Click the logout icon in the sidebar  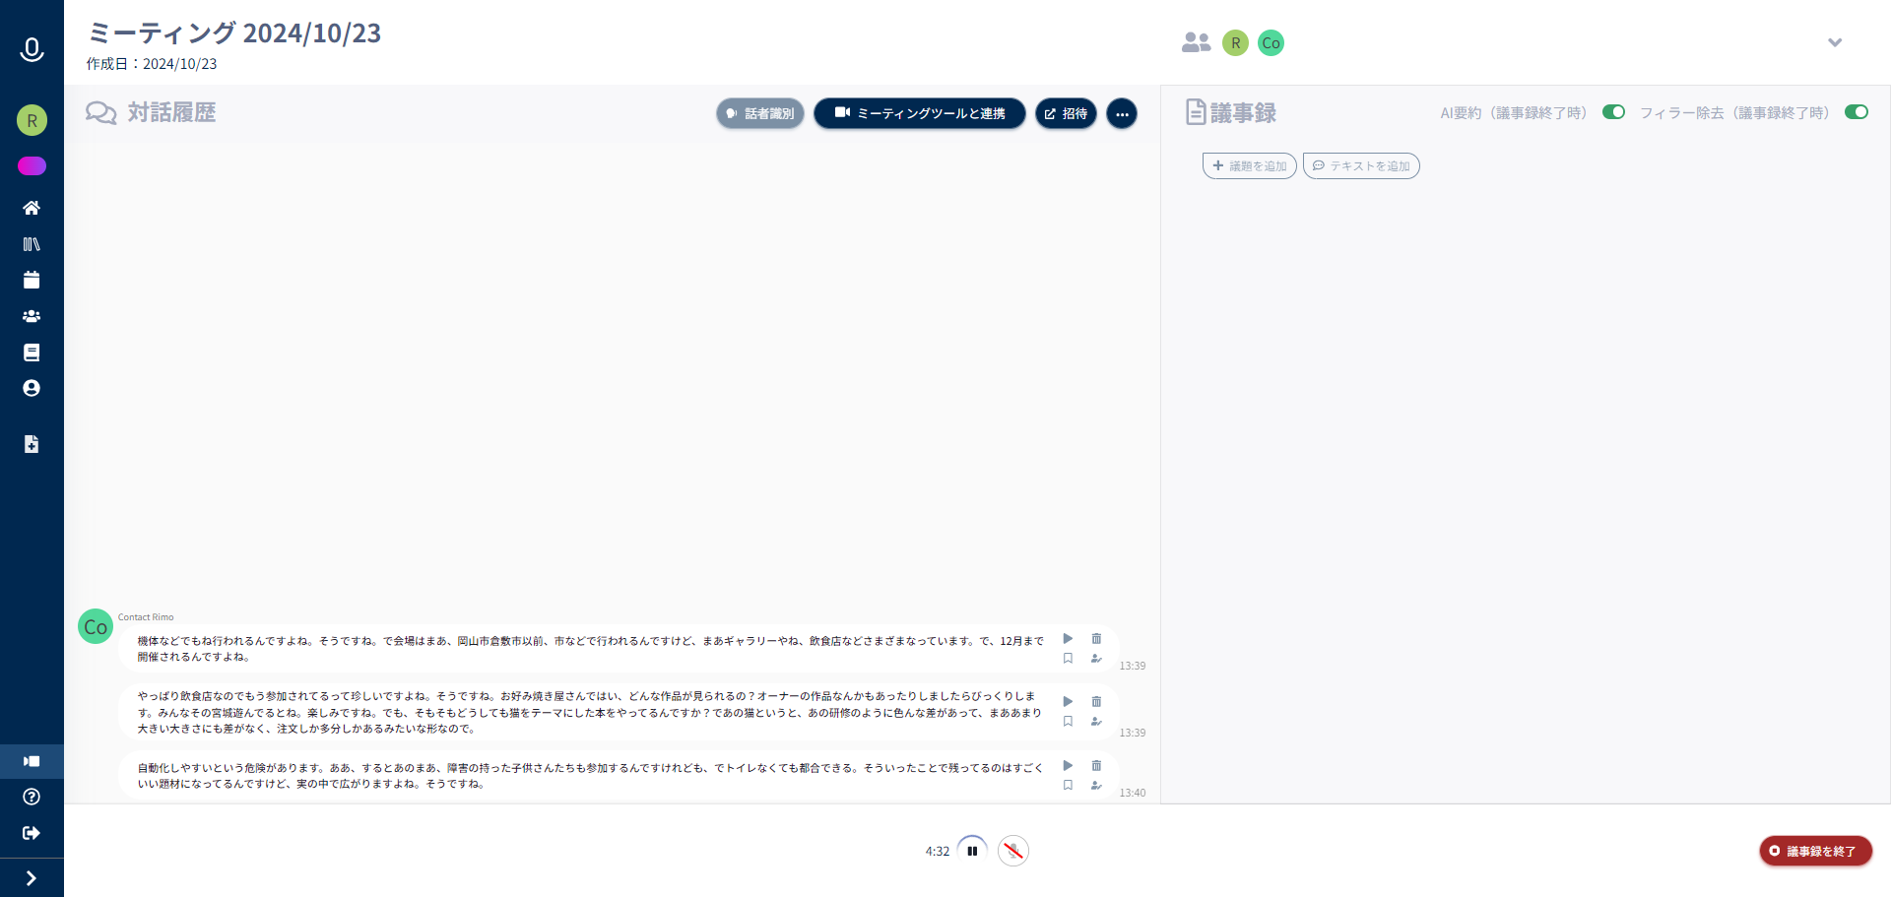[32, 833]
